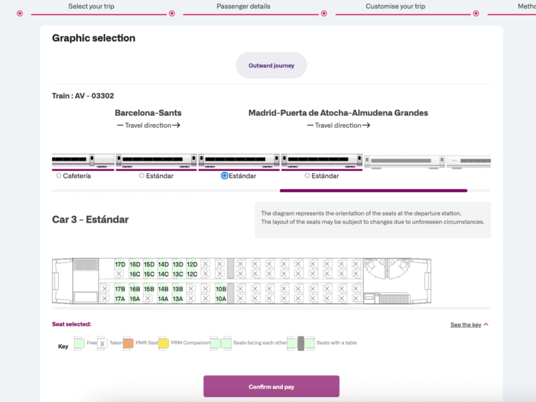
Task: Select seat 10B on the seat map
Action: (221, 289)
